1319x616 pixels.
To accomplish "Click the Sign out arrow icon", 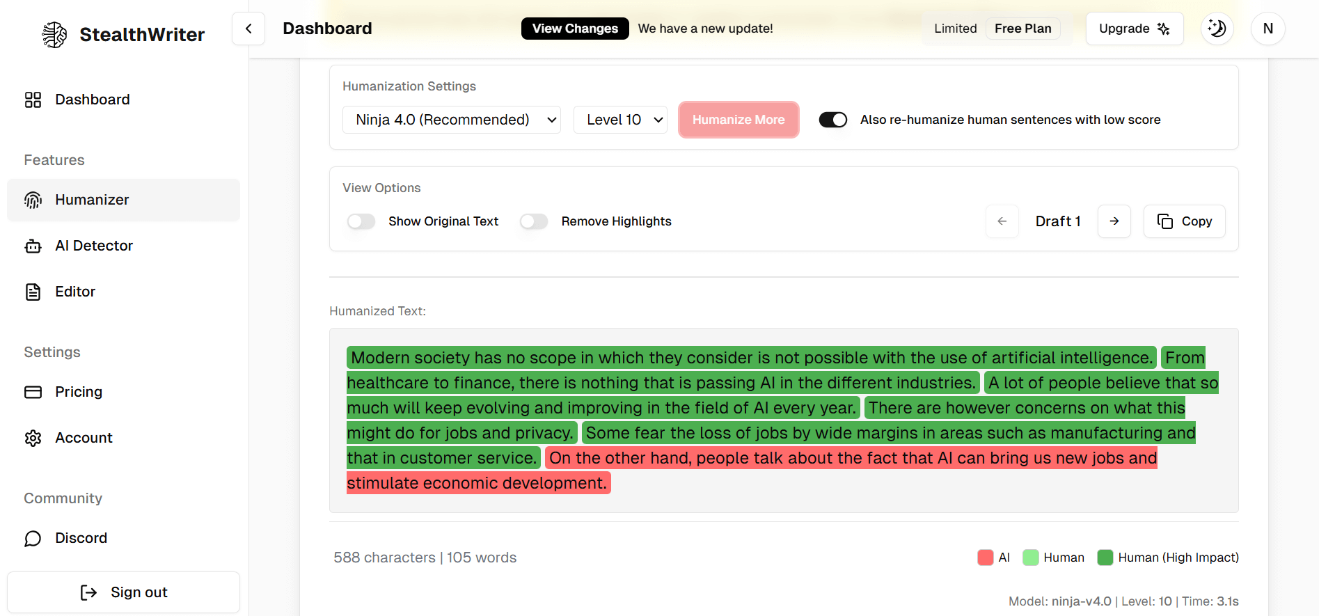I will 88,592.
